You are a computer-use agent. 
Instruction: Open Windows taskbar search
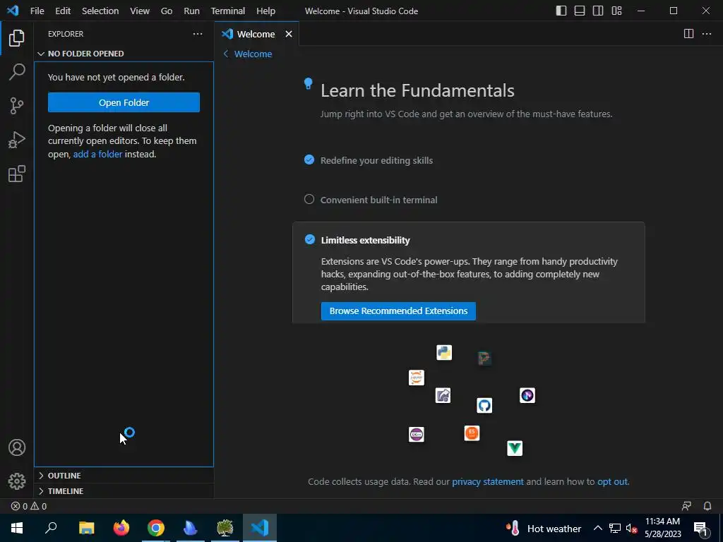pyautogui.click(x=51, y=528)
